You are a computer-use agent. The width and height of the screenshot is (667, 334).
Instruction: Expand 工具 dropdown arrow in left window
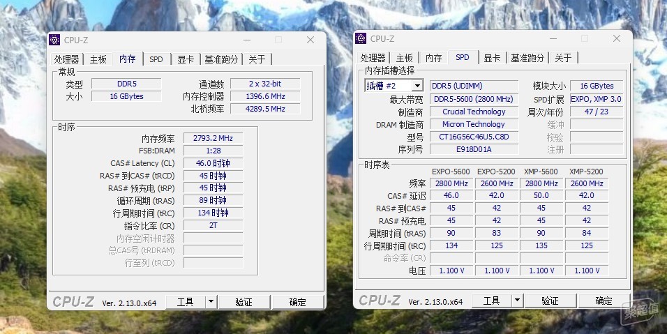(211, 302)
